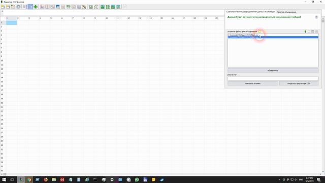Open Chrome from the taskbar
Viewport: 325px width, 183px height.
tap(29, 179)
